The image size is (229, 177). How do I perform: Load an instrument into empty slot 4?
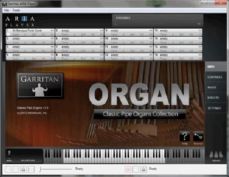click(16, 55)
